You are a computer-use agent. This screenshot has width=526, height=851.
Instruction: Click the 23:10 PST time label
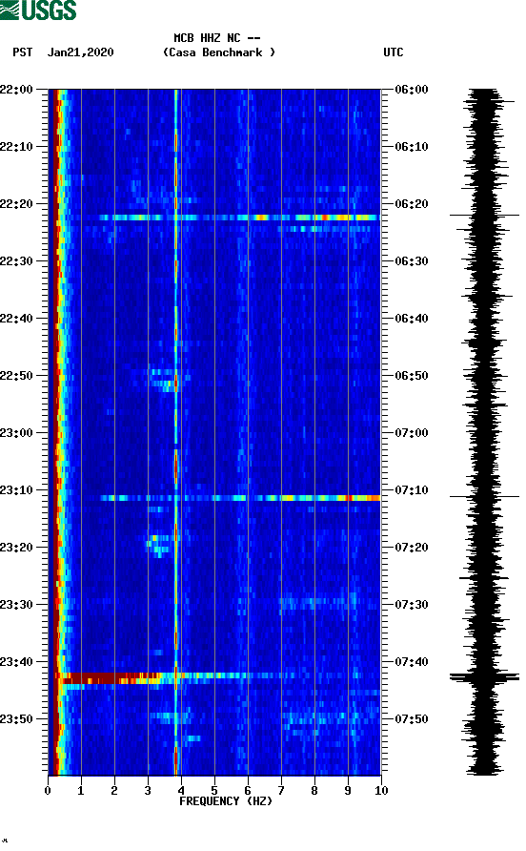tap(16, 490)
